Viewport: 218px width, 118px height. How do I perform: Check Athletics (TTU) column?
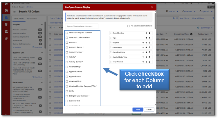(x=67, y=82)
